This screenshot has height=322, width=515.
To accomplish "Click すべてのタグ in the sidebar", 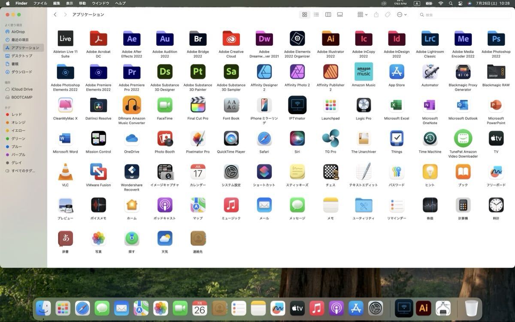I will point(24,171).
